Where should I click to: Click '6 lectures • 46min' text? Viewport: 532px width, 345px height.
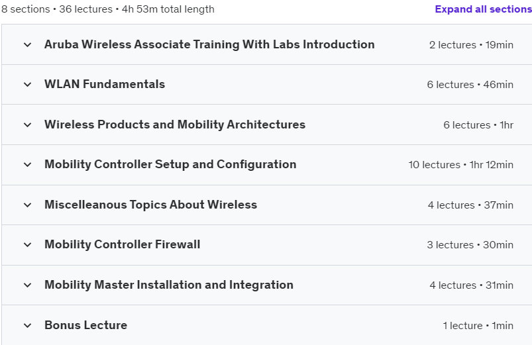coord(470,85)
